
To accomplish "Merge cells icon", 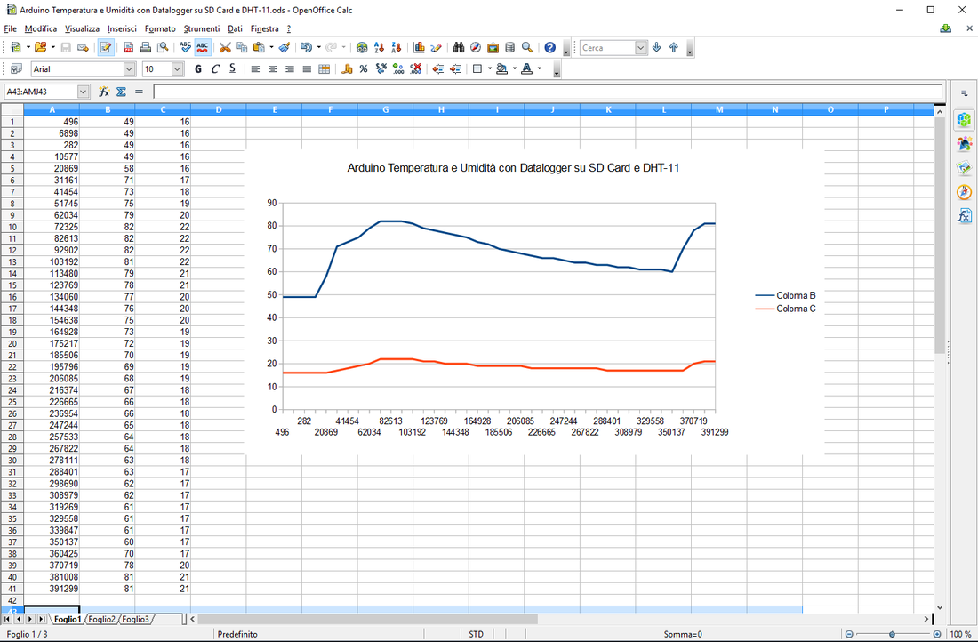I will click(x=324, y=69).
